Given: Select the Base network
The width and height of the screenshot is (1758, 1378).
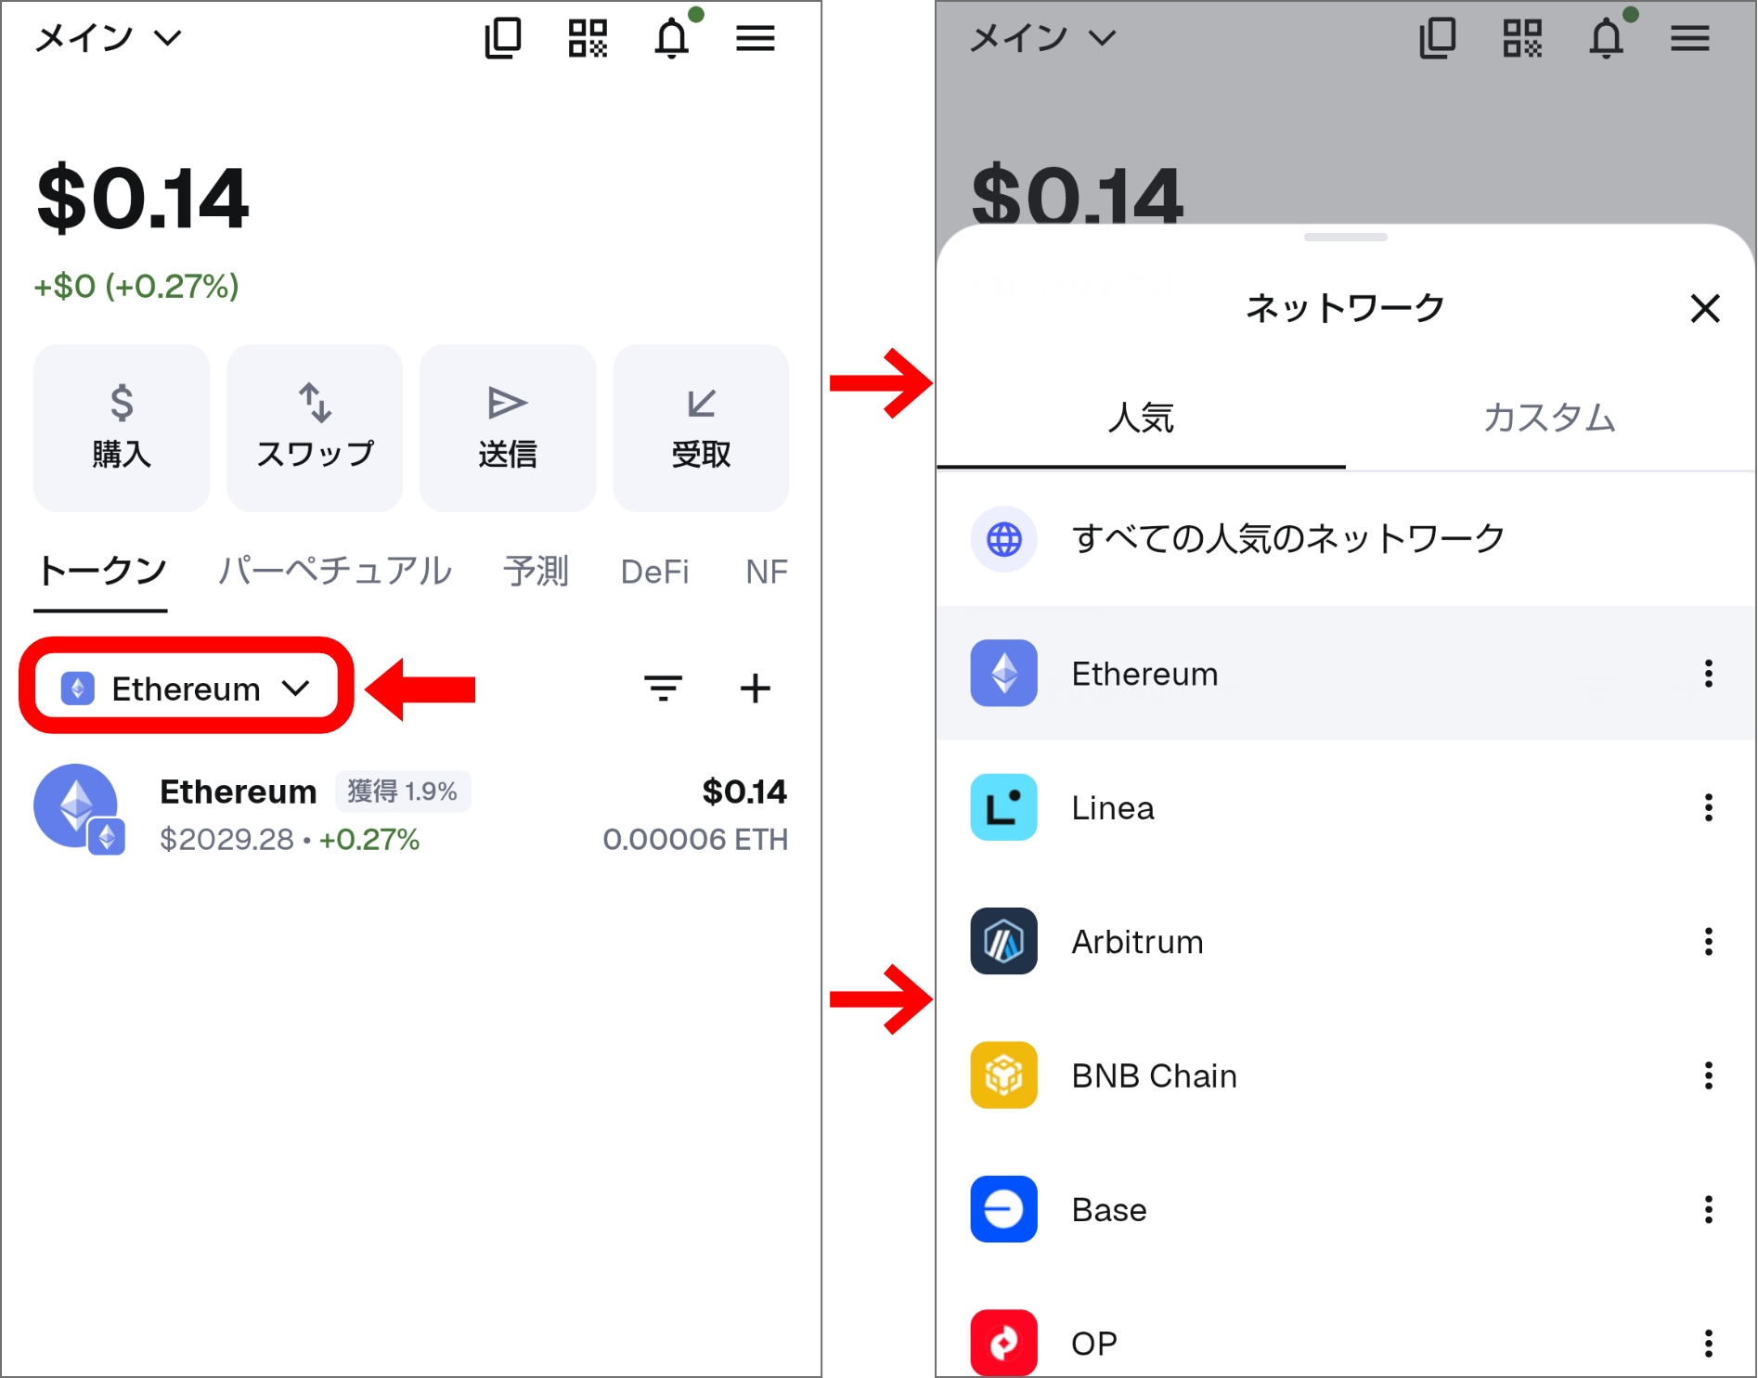Looking at the screenshot, I should (x=1108, y=1209).
